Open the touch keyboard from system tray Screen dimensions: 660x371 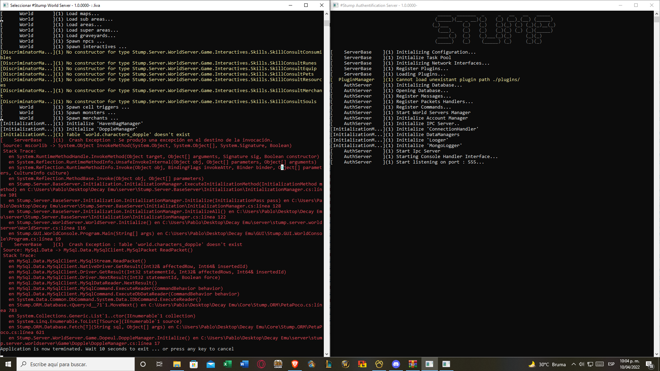600,364
